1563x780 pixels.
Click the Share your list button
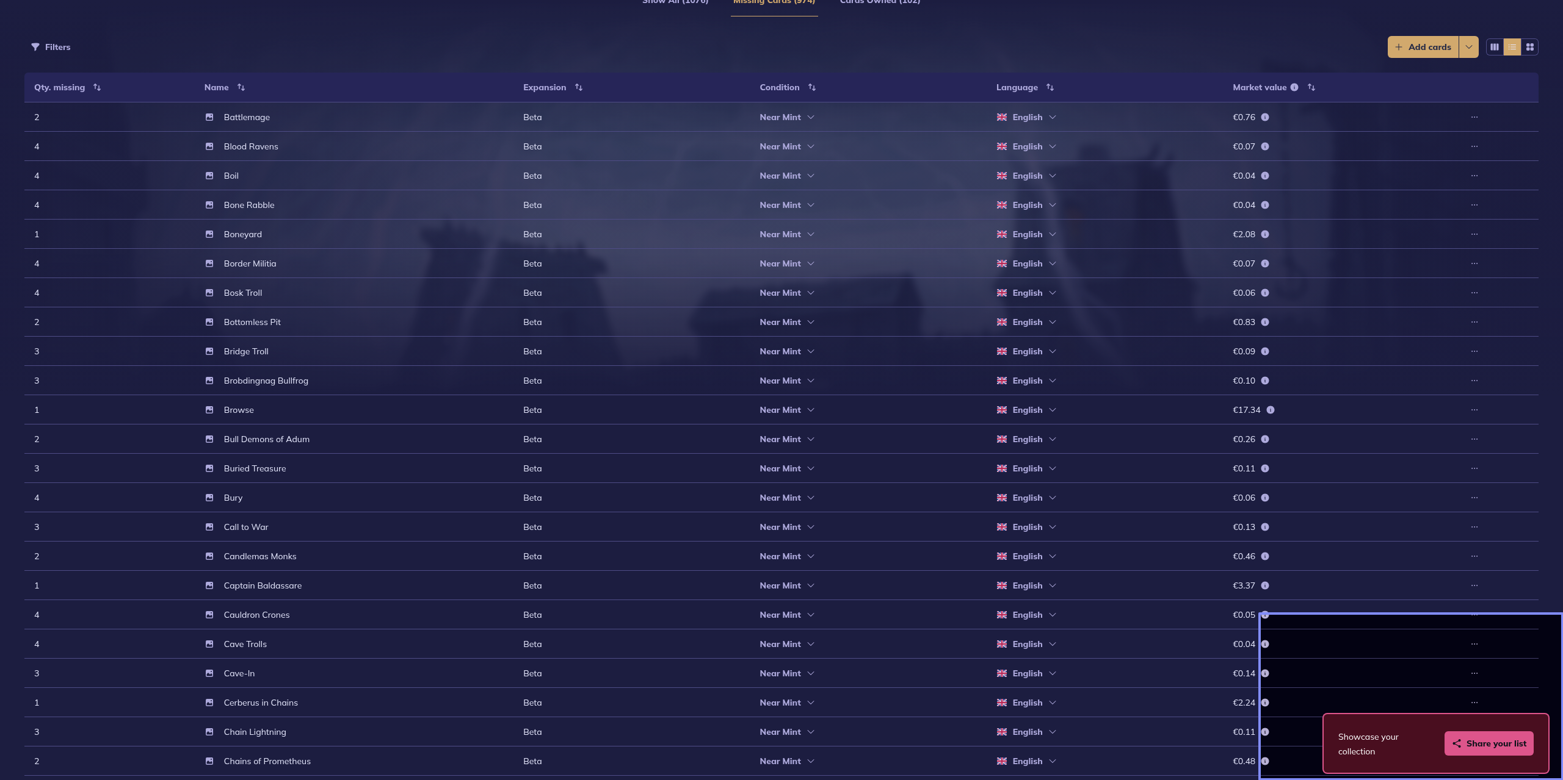pos(1489,743)
